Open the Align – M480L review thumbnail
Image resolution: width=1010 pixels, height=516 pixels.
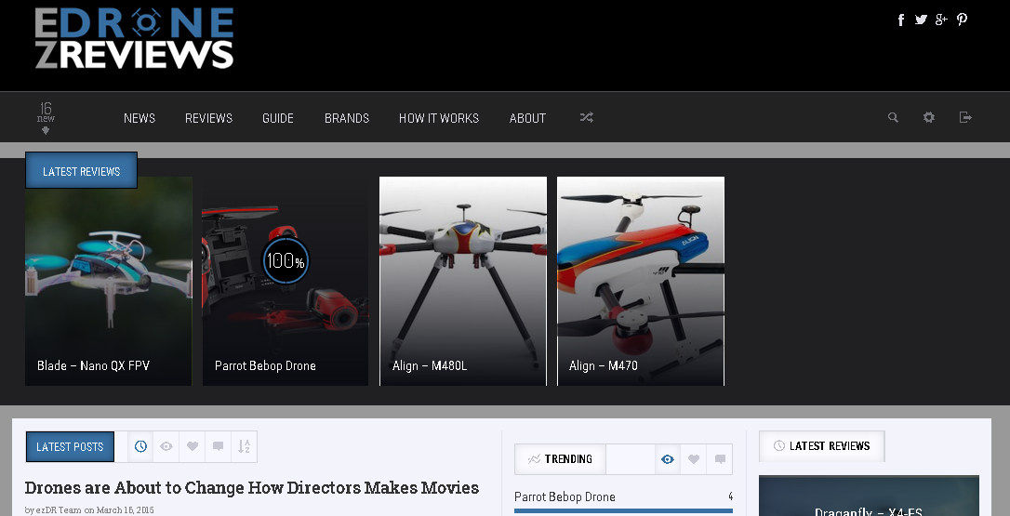462,281
